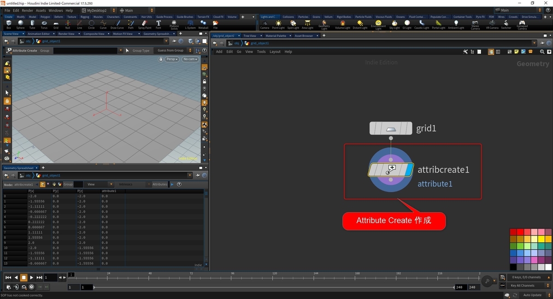Add a sticky note in the network editor
Image resolution: width=553 pixels, height=299 pixels.
(x=516, y=52)
